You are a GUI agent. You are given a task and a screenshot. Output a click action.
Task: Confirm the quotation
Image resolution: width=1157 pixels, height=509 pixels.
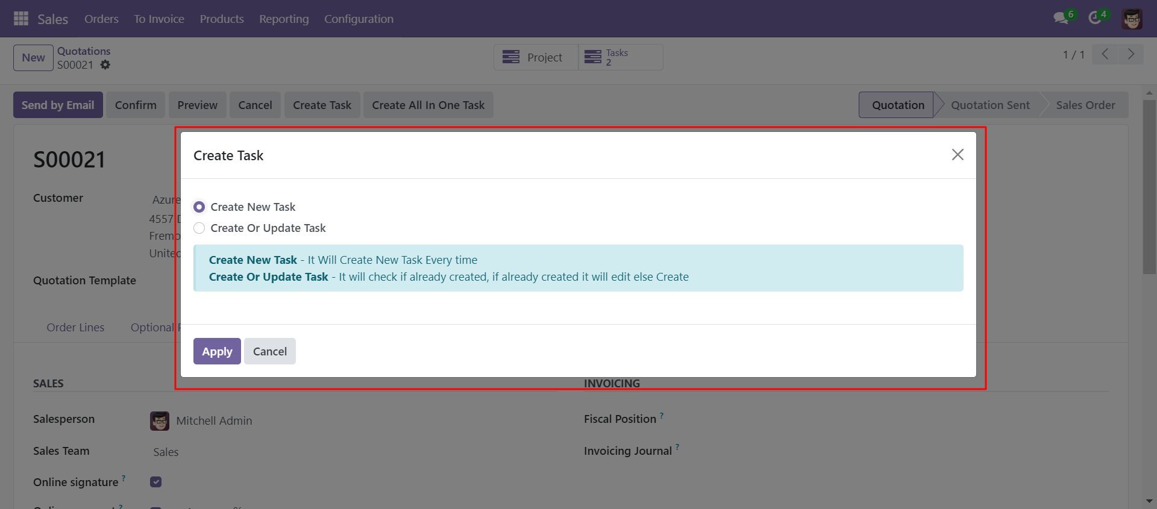click(136, 105)
